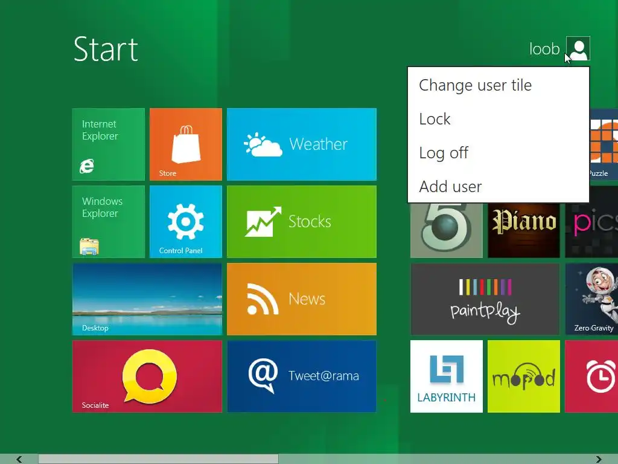Open the Tweet@rama tile
The image size is (618, 464).
point(302,376)
